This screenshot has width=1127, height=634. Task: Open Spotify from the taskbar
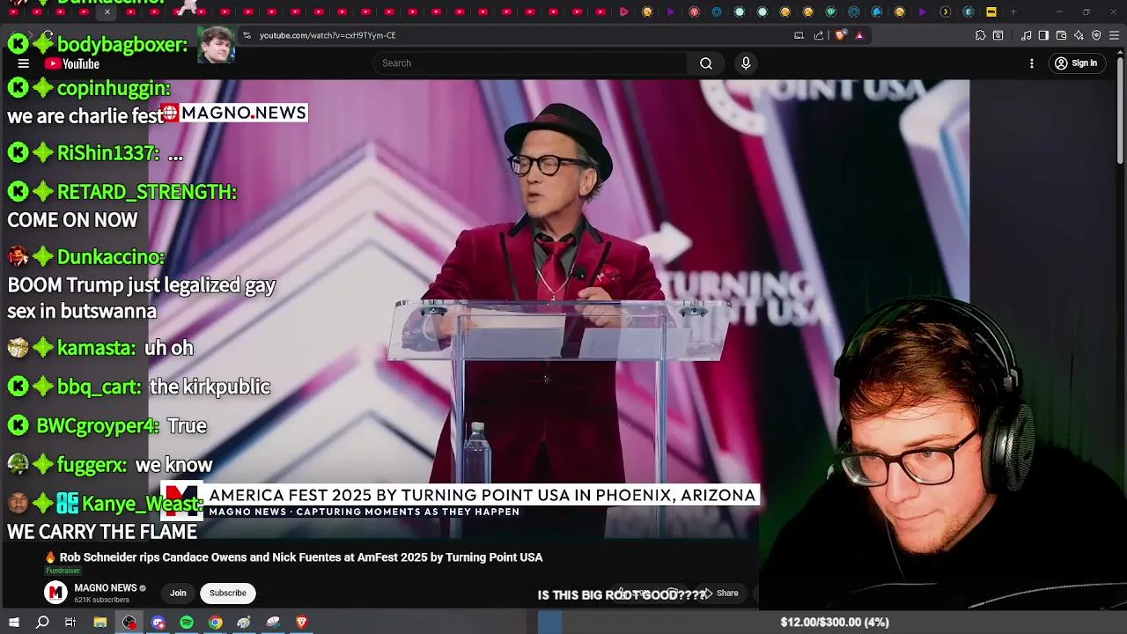187,623
